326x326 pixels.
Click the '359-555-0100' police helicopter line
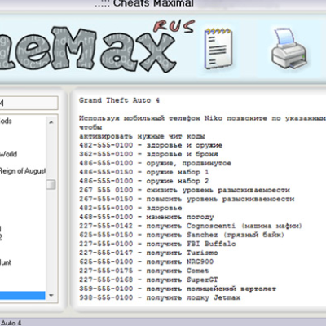(178, 289)
